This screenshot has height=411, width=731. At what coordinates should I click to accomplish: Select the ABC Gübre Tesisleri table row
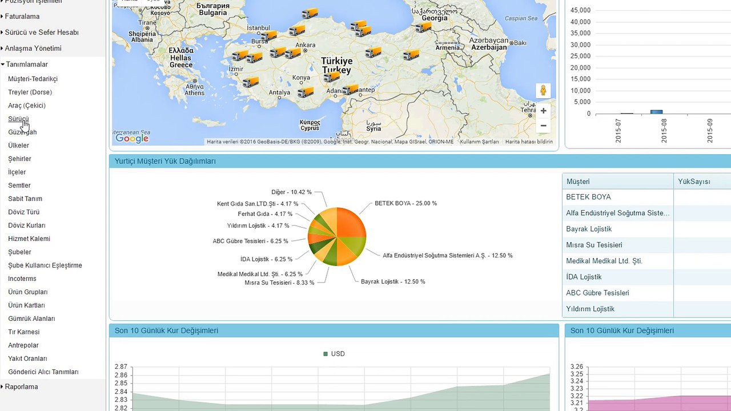[646, 293]
